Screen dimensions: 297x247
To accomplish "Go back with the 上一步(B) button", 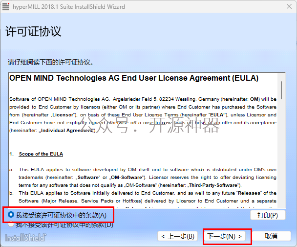I will coord(177,236).
